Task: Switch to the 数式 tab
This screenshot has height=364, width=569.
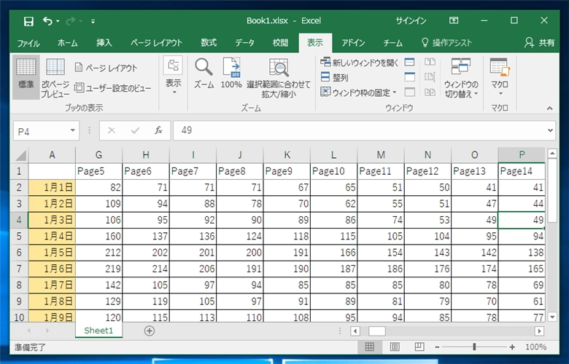Action: coord(209,43)
